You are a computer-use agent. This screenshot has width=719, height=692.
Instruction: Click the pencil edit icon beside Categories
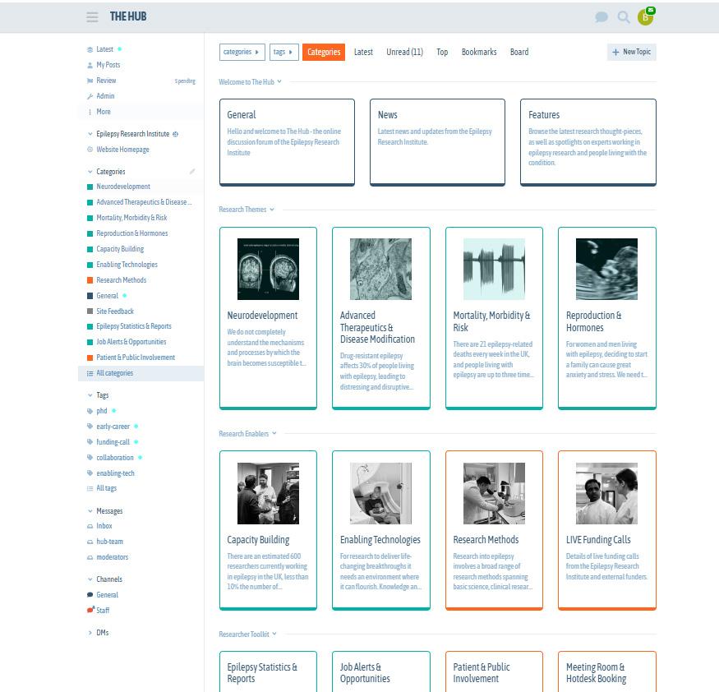click(192, 172)
